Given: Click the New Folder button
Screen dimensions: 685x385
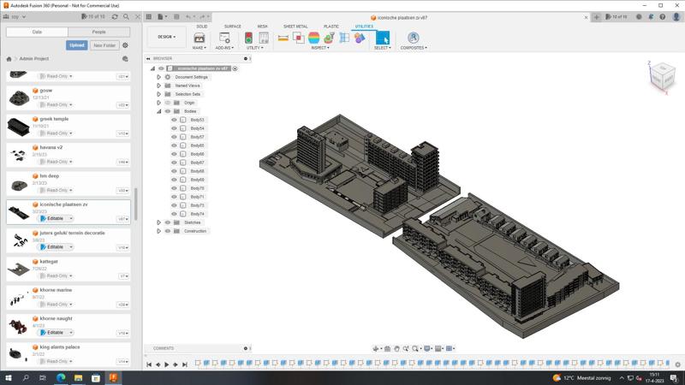Looking at the screenshot, I should [x=105, y=45].
